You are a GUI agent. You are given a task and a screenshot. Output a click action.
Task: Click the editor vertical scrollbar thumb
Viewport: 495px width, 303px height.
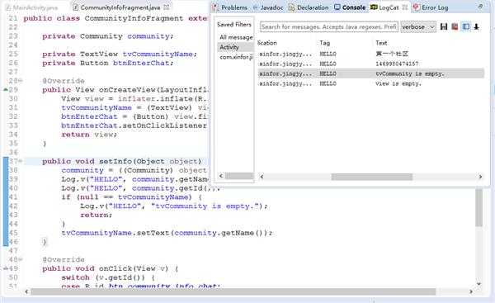point(478,207)
